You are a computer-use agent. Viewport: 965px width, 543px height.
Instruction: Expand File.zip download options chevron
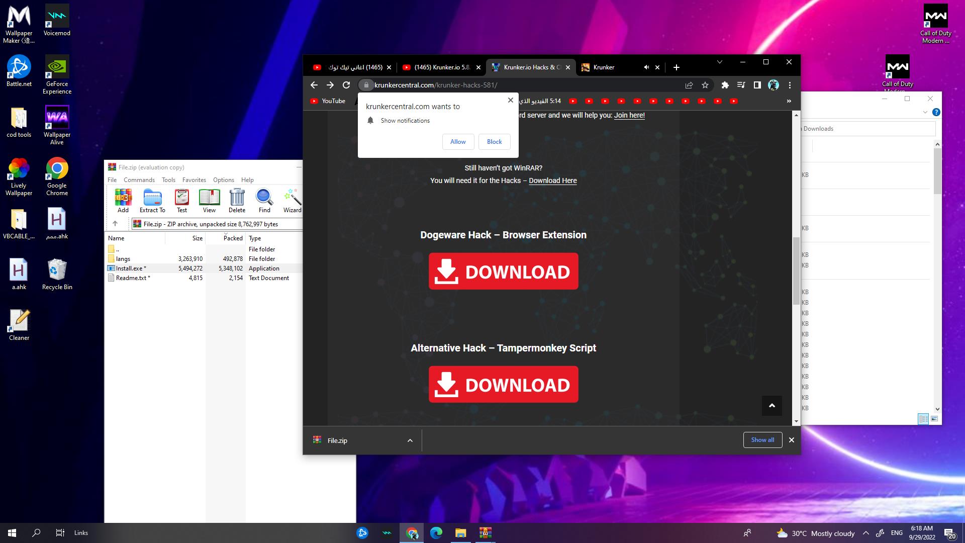coord(410,440)
